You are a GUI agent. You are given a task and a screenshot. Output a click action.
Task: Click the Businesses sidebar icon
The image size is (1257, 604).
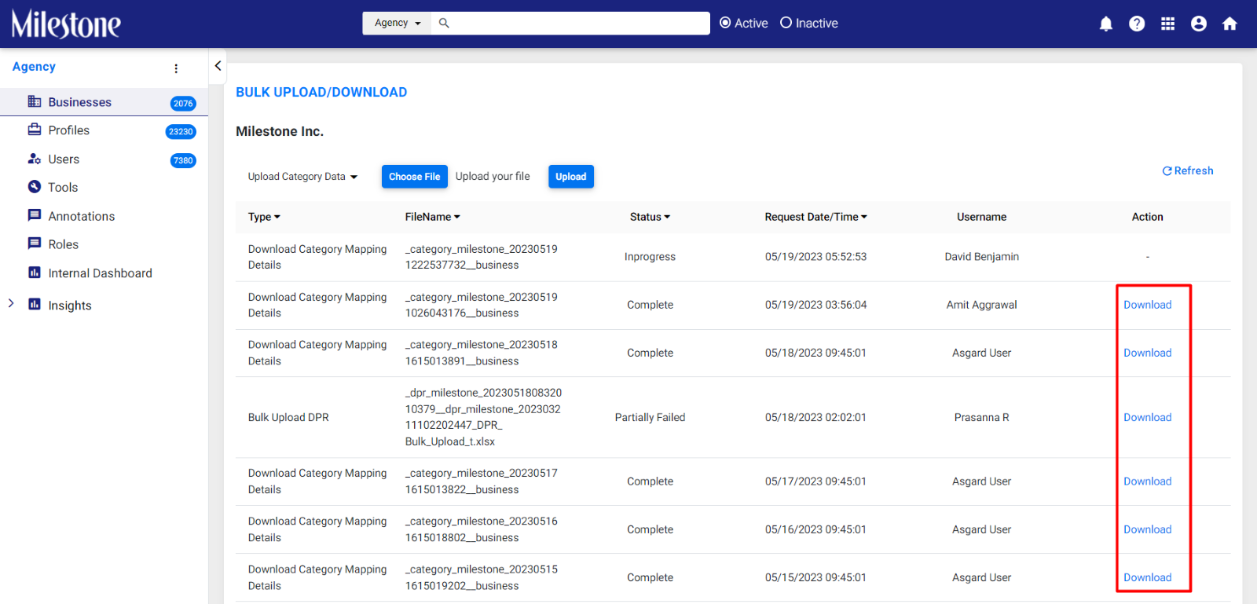[35, 101]
